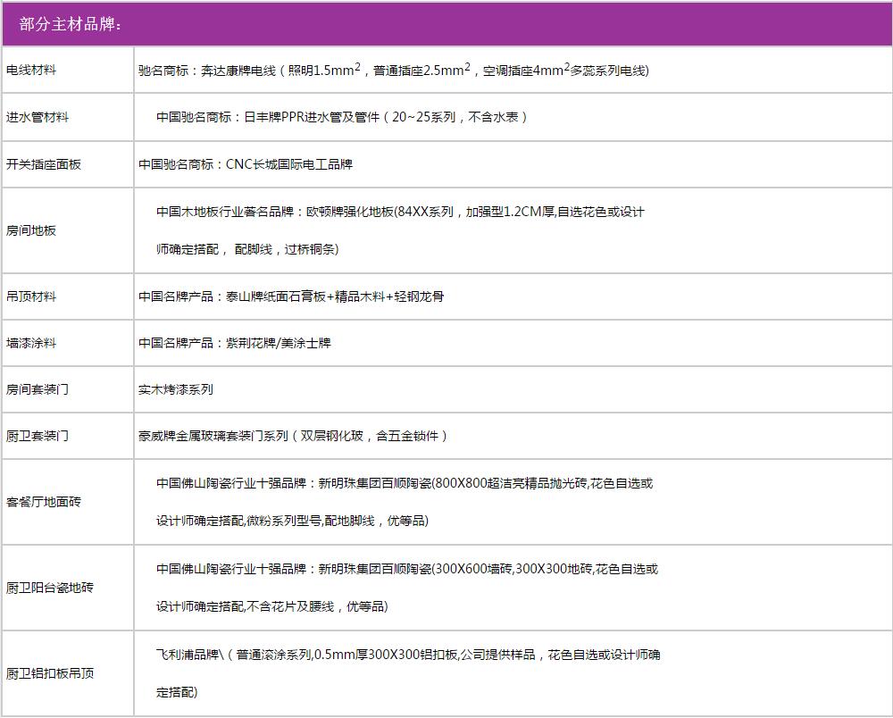Click the 定搭配) ending line
893x718 pixels.
click(x=177, y=693)
